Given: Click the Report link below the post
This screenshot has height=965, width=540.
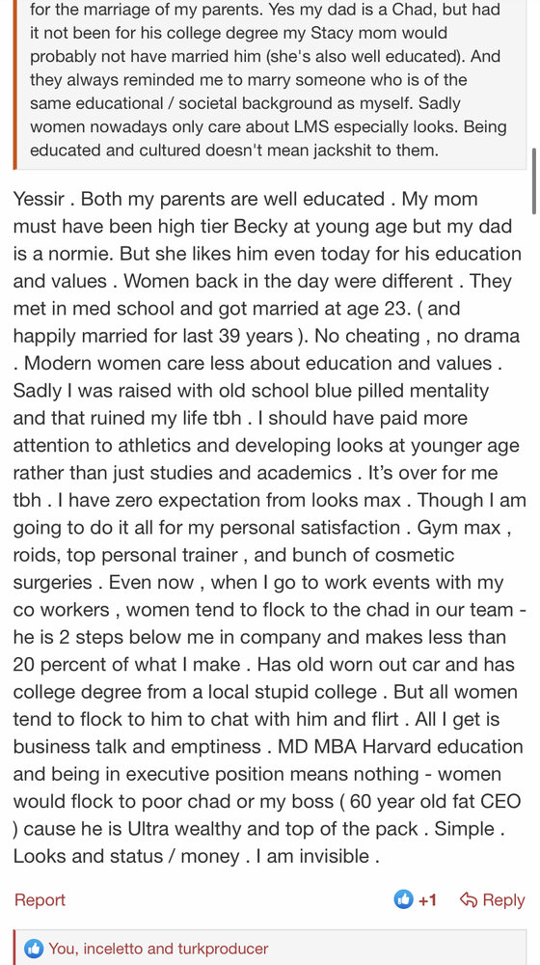Looking at the screenshot, I should pos(40,899).
